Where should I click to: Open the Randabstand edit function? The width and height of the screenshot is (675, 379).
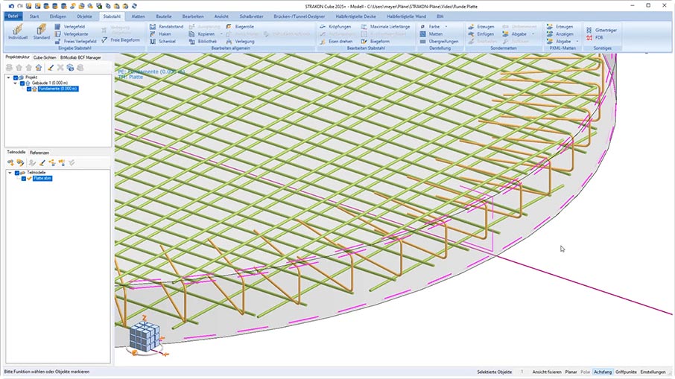[x=165, y=26]
